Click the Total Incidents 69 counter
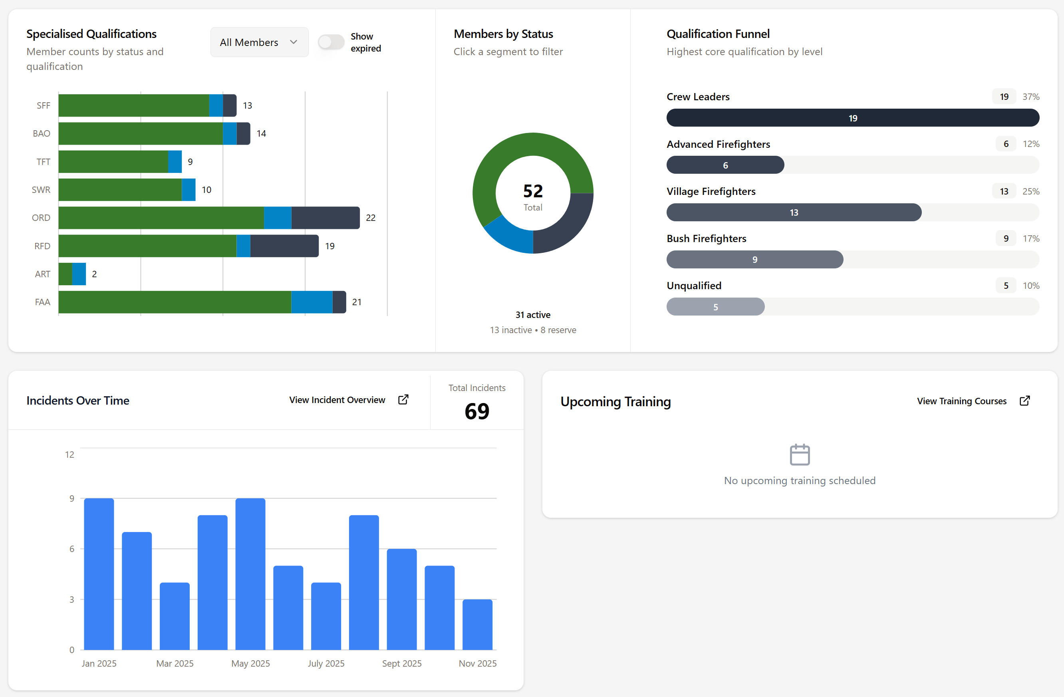The width and height of the screenshot is (1064, 697). click(476, 411)
